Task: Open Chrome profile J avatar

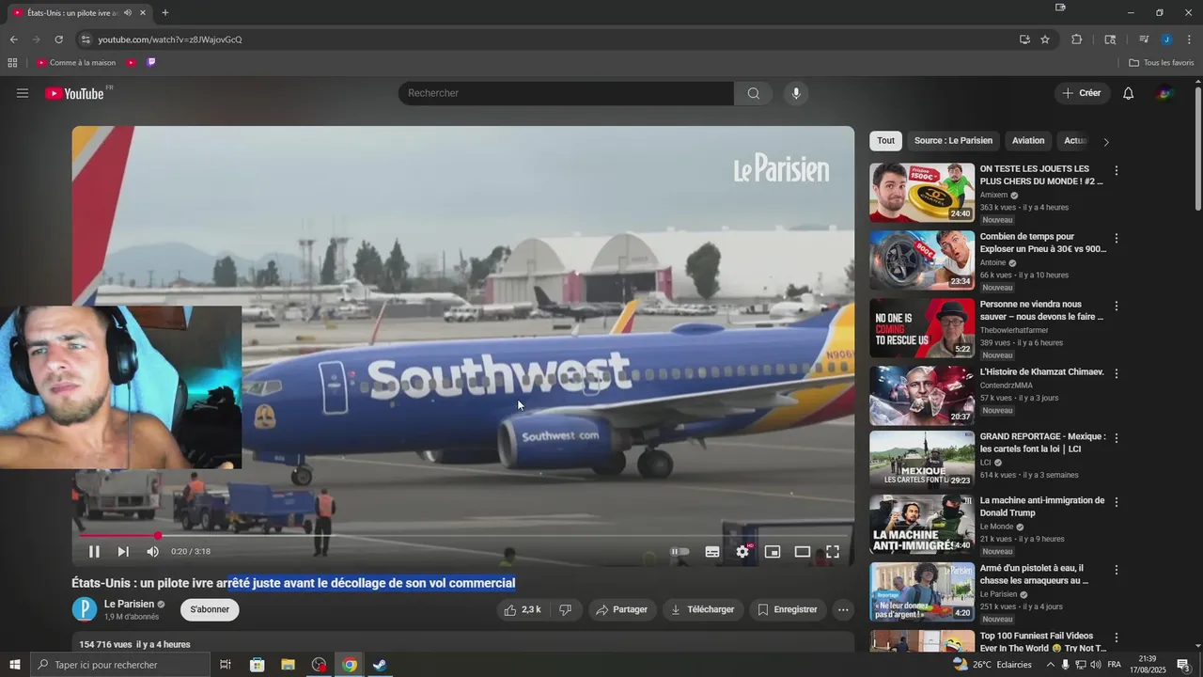Action: 1166,39
